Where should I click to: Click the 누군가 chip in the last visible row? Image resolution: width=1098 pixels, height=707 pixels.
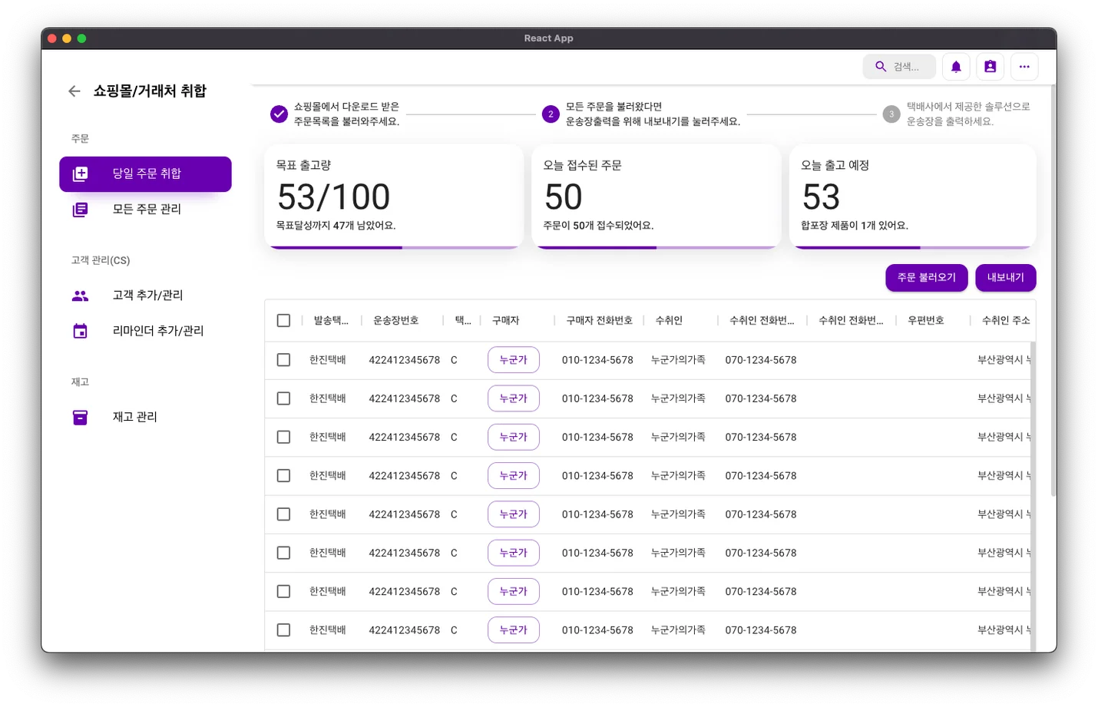coord(514,630)
